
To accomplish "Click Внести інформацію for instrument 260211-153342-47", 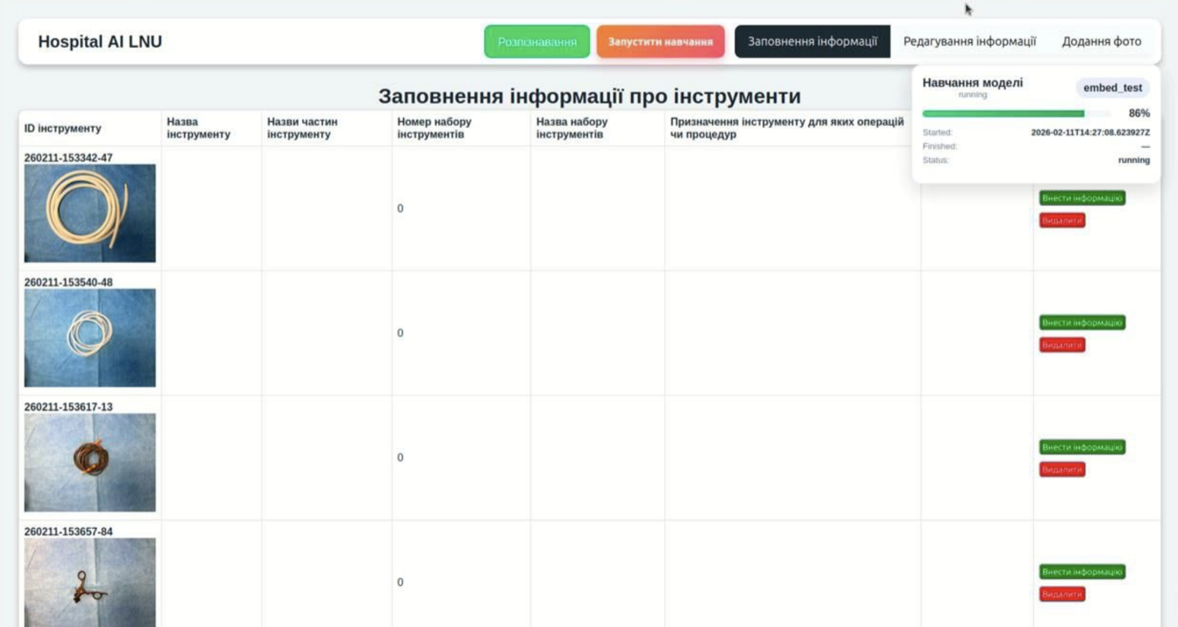I will coord(1082,198).
